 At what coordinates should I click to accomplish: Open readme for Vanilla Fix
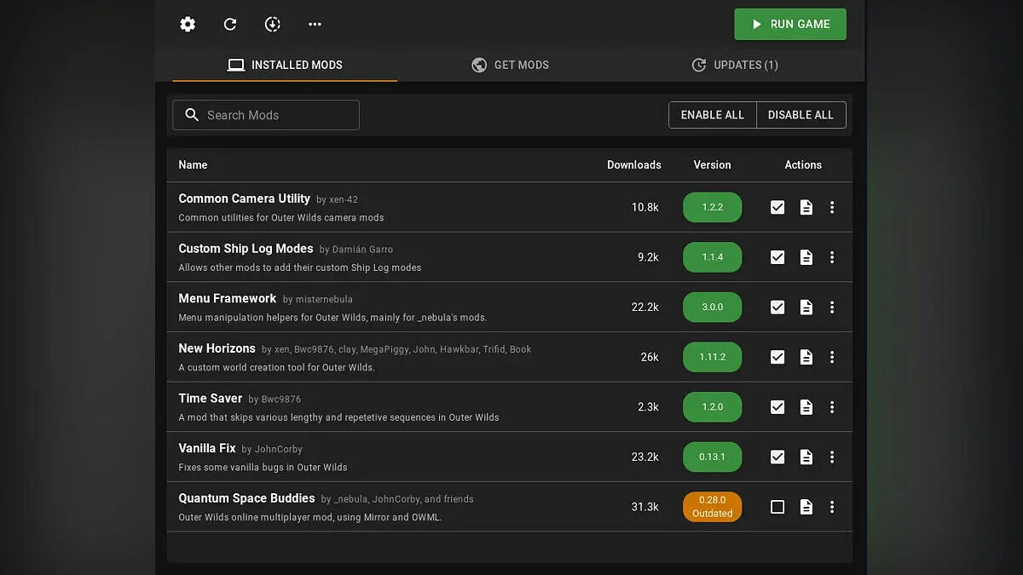806,457
